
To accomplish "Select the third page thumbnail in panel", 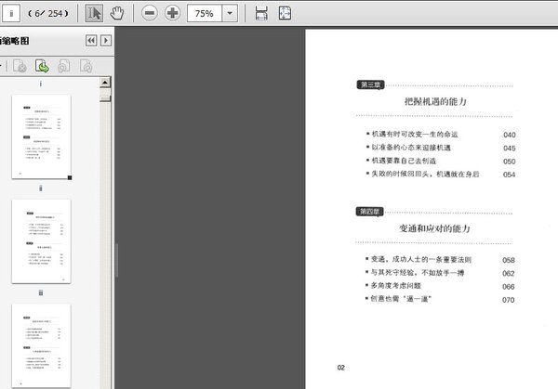I will point(41,344).
